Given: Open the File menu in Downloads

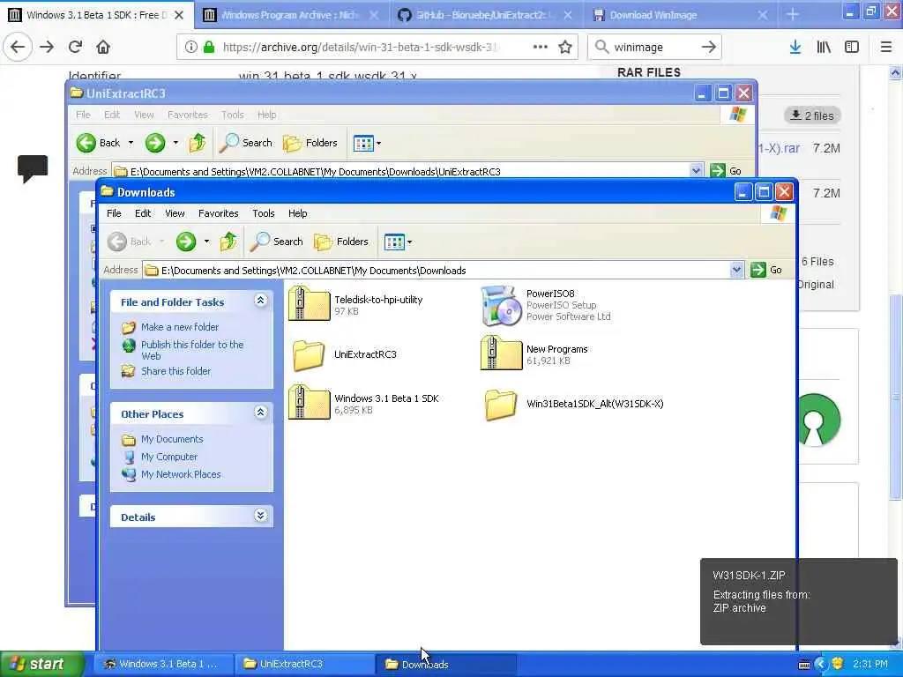Looking at the screenshot, I should point(114,213).
